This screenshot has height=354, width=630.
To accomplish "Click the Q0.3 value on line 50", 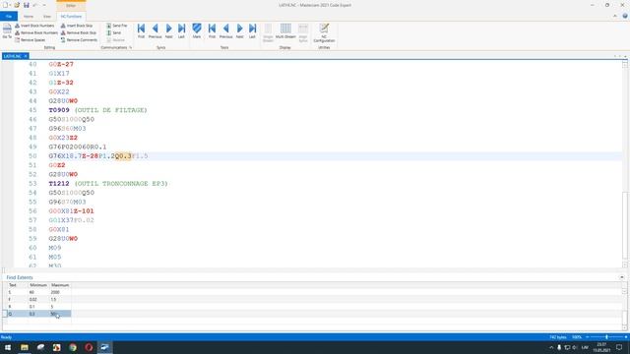I will click(x=123, y=155).
